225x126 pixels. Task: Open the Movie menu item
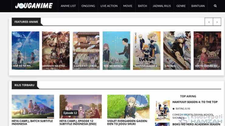[128, 6]
